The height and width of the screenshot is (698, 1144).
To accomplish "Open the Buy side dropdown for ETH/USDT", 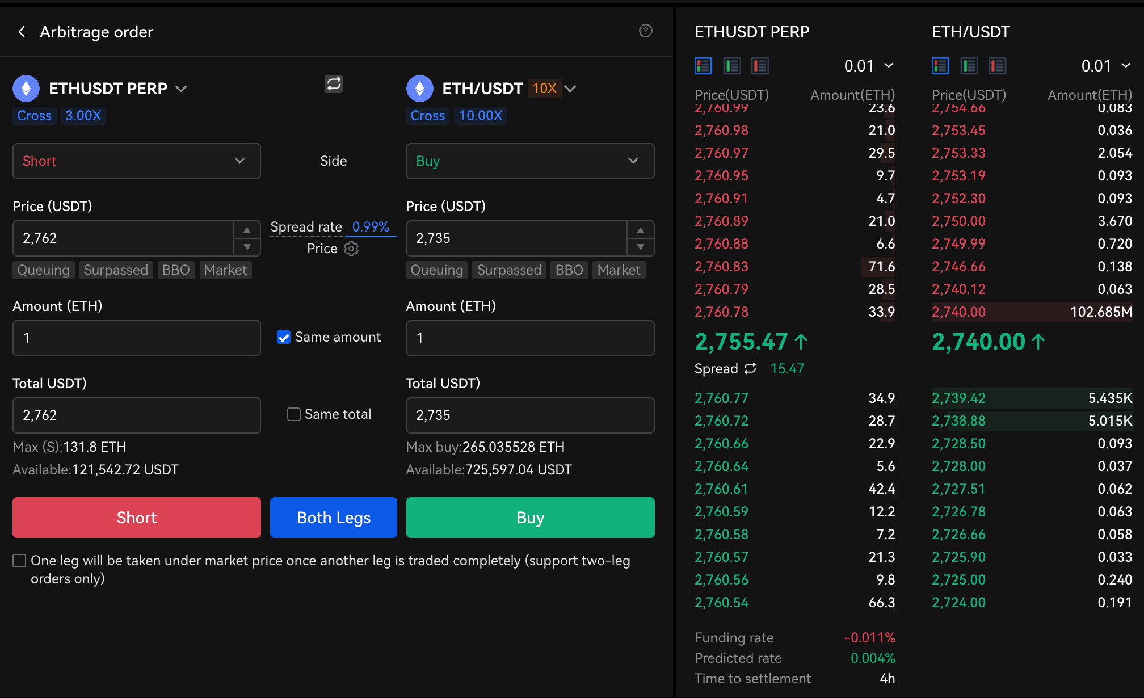I will point(530,161).
